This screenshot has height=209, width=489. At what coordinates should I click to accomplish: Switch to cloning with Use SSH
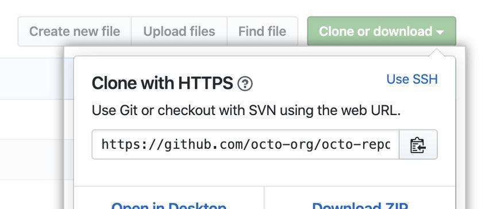(x=412, y=79)
